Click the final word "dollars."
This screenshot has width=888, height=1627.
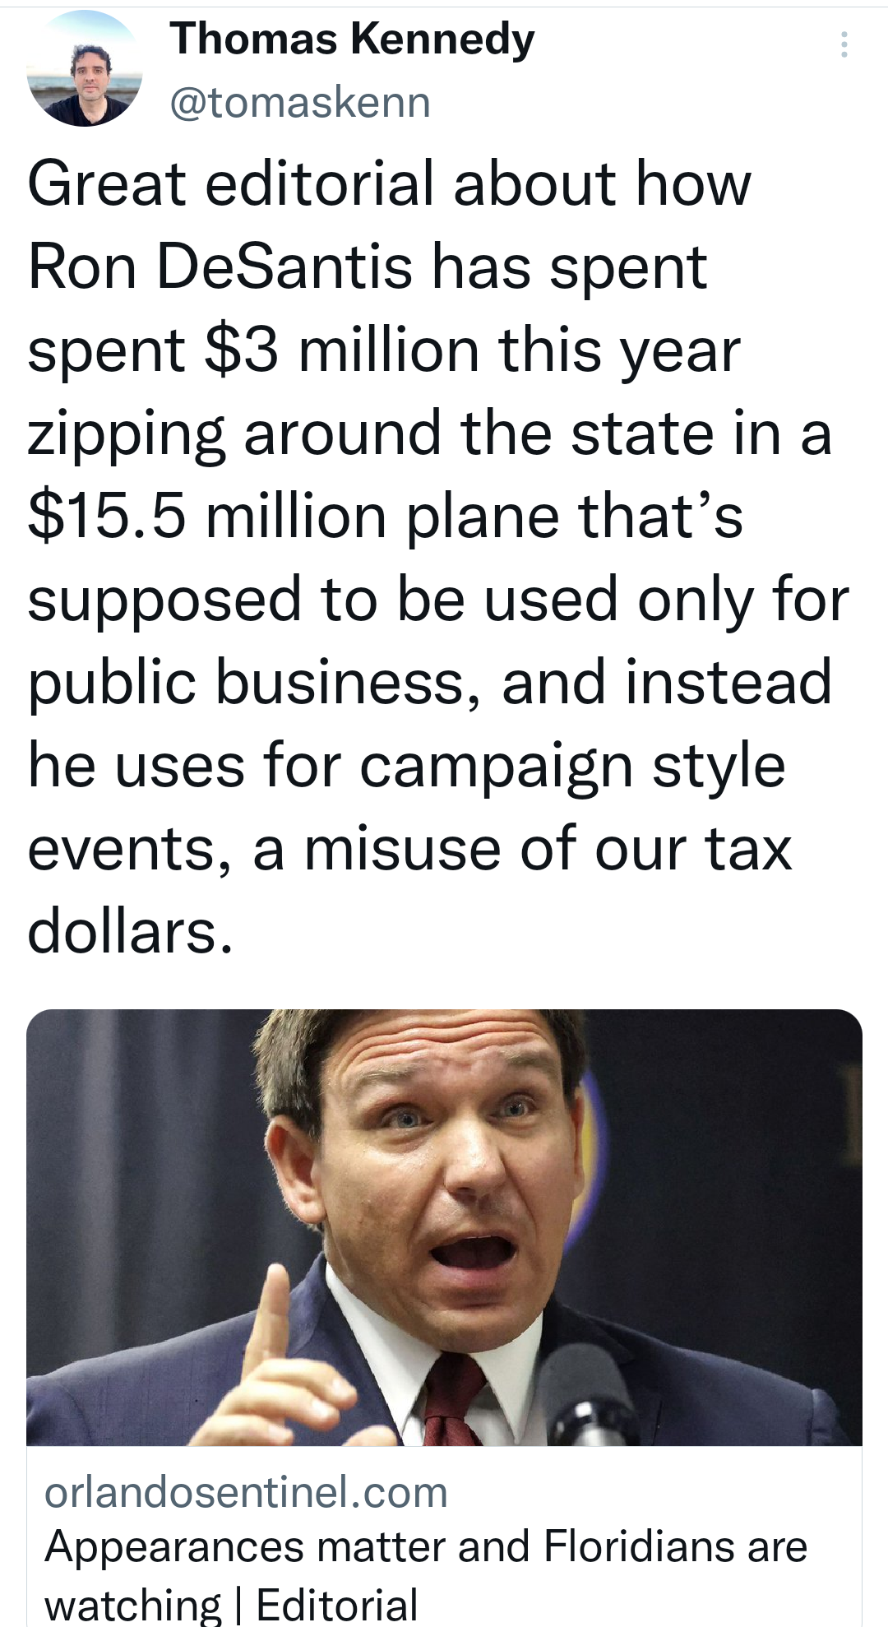click(x=130, y=933)
